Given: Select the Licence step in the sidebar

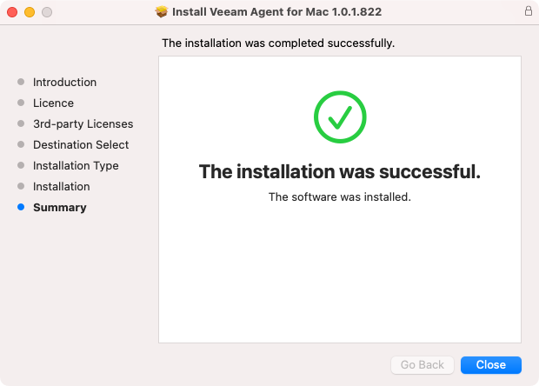Looking at the screenshot, I should (x=53, y=103).
